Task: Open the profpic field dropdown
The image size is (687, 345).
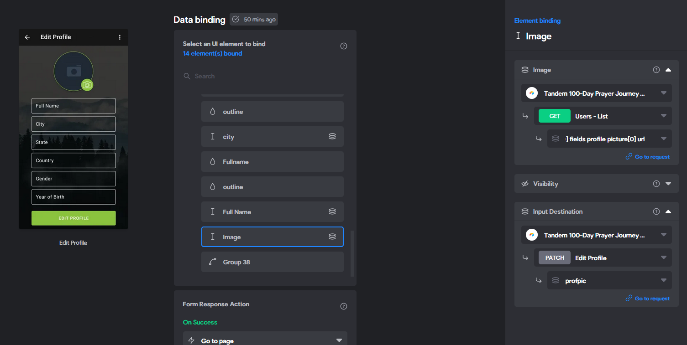Action: pyautogui.click(x=609, y=280)
